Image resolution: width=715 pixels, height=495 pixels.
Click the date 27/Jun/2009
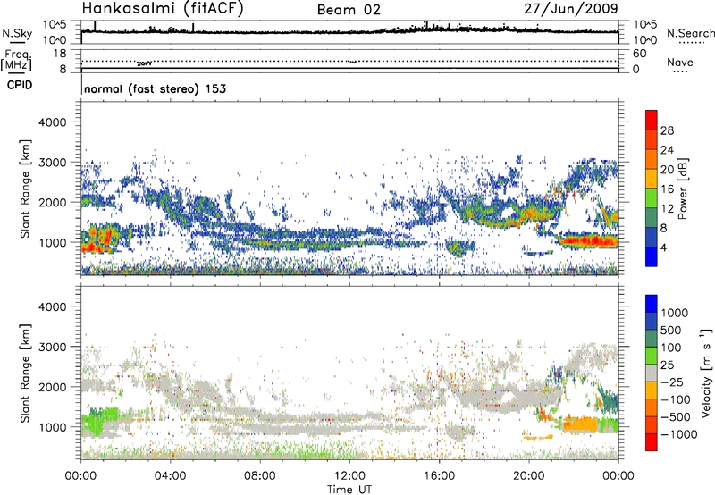click(571, 8)
